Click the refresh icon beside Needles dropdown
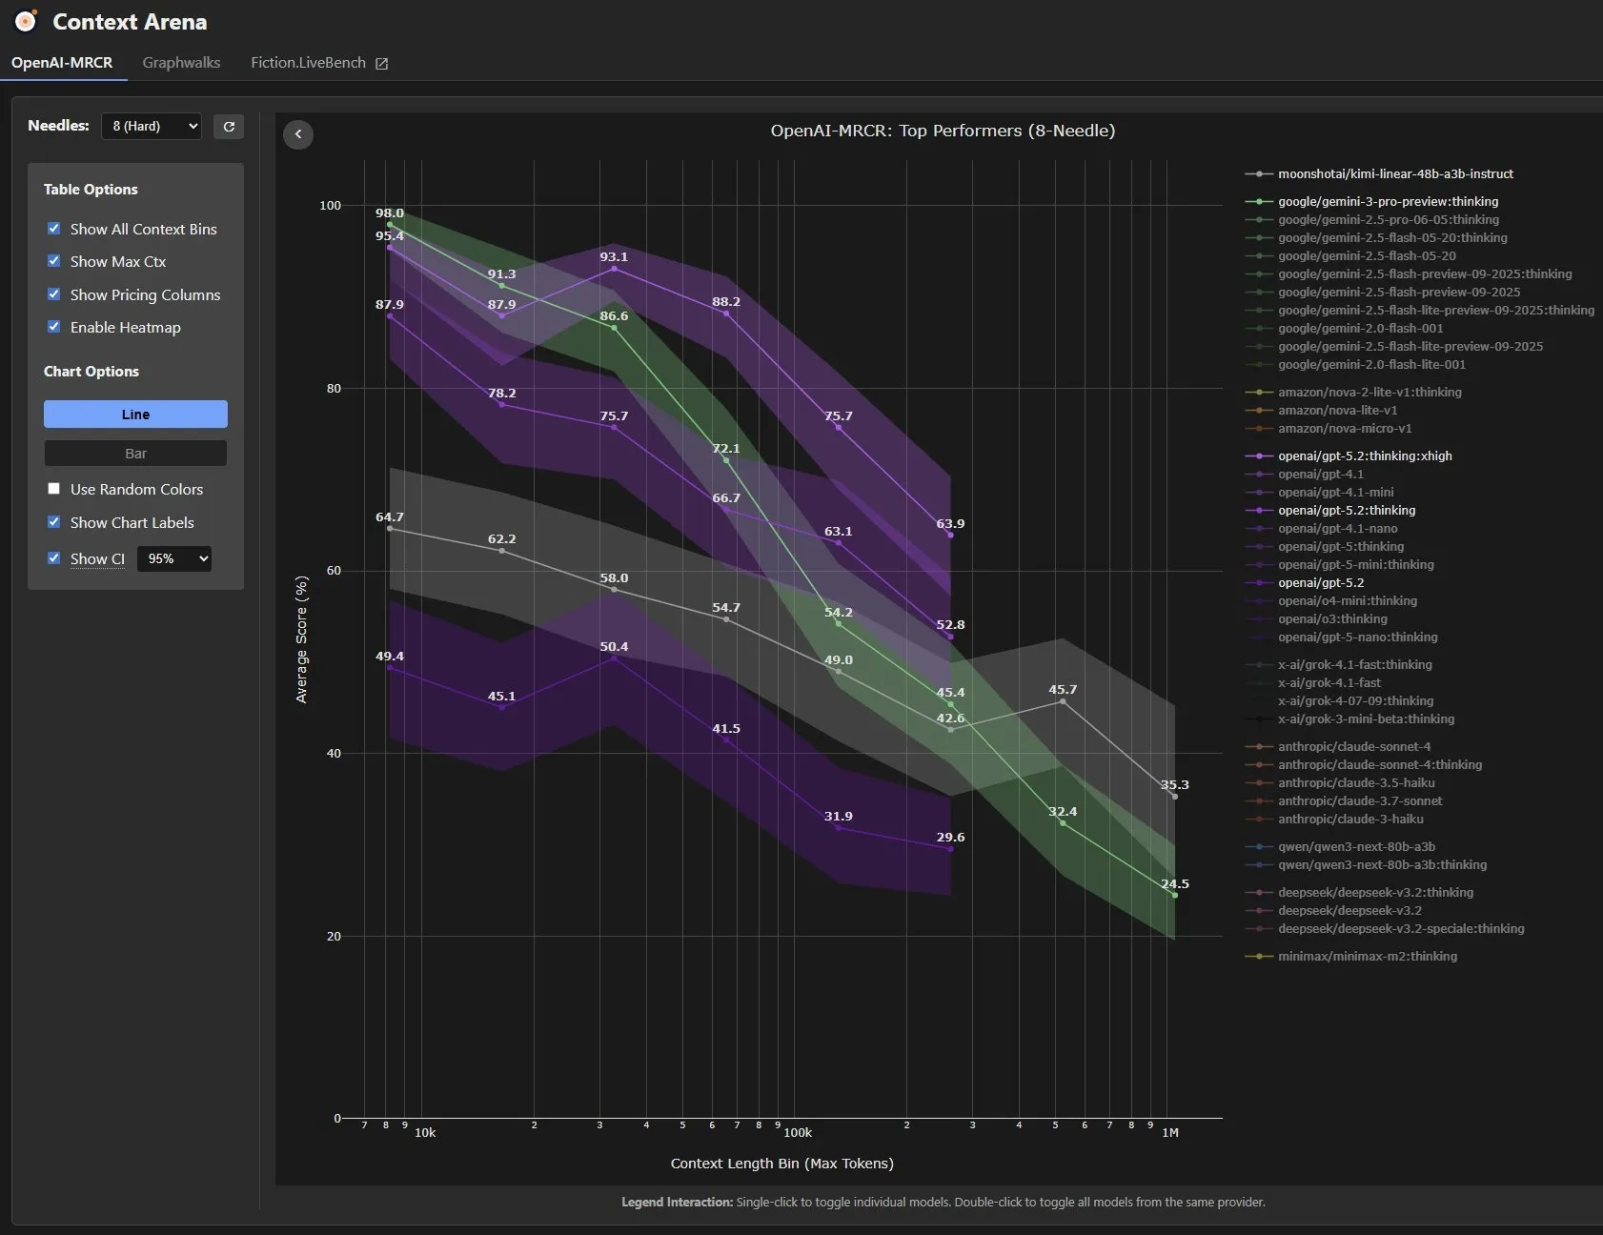Image resolution: width=1603 pixels, height=1235 pixels. [x=229, y=126]
